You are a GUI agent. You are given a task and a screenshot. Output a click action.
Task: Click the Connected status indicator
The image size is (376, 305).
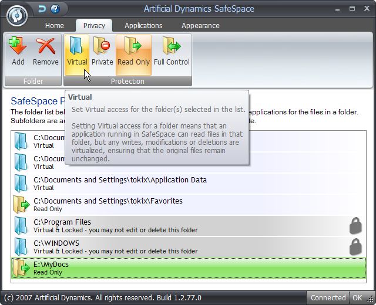tap(328, 297)
